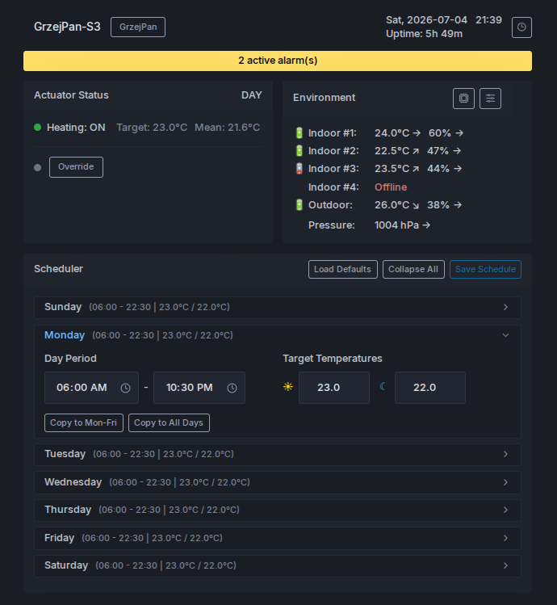Click the sun icon for day temperature
The width and height of the screenshot is (557, 605).
287,387
